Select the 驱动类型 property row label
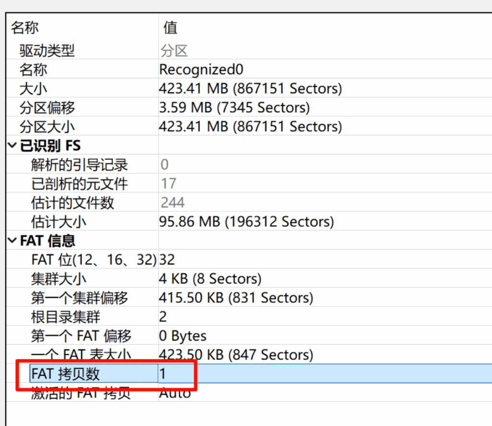This screenshot has height=426, width=492. click(47, 51)
